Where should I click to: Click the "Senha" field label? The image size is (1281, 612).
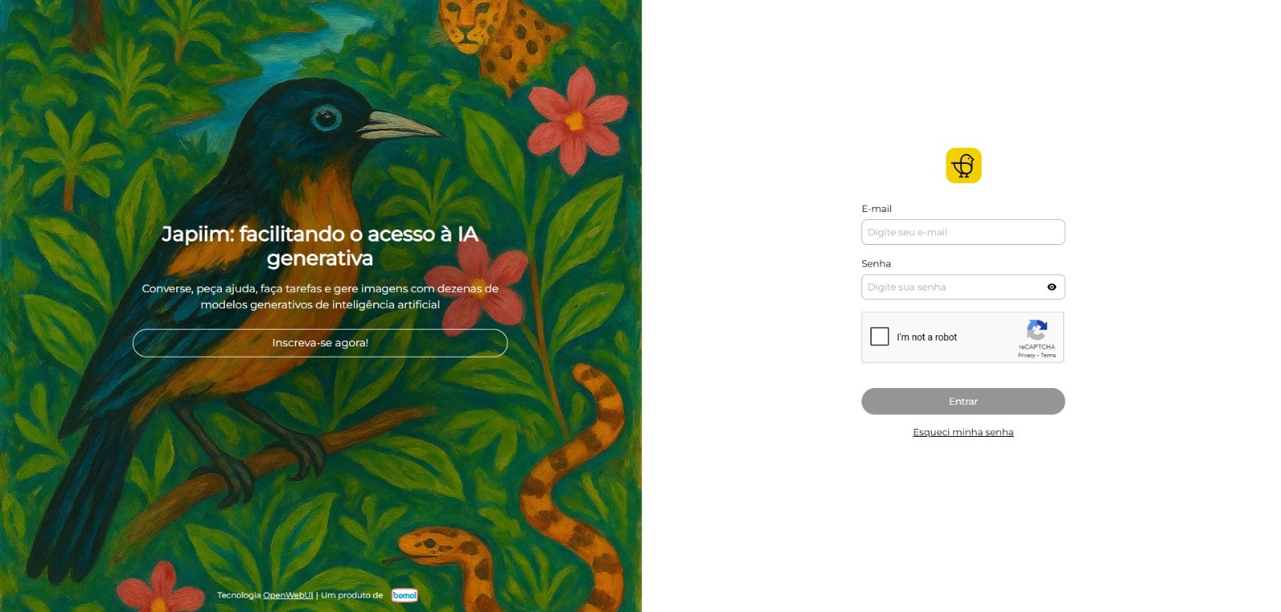pyautogui.click(x=876, y=263)
